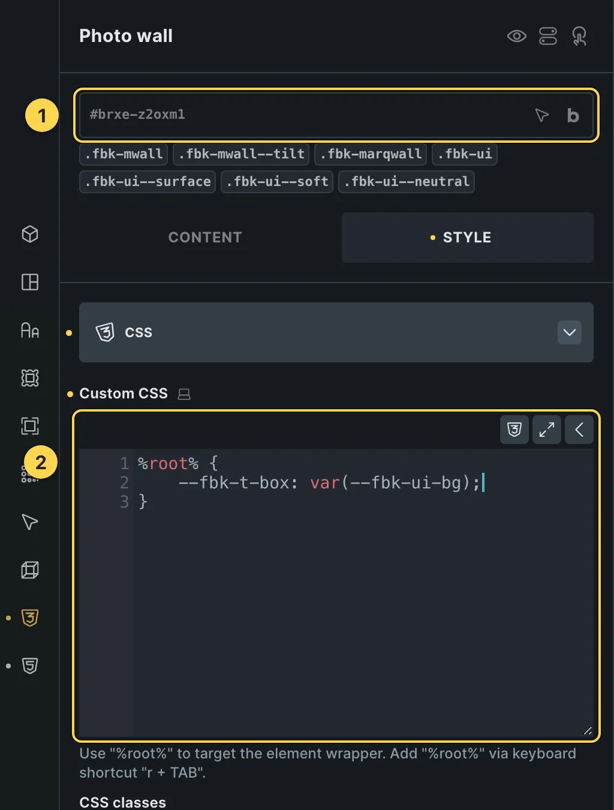Open the cube box icon in sidebar
The width and height of the screenshot is (614, 810).
click(30, 234)
